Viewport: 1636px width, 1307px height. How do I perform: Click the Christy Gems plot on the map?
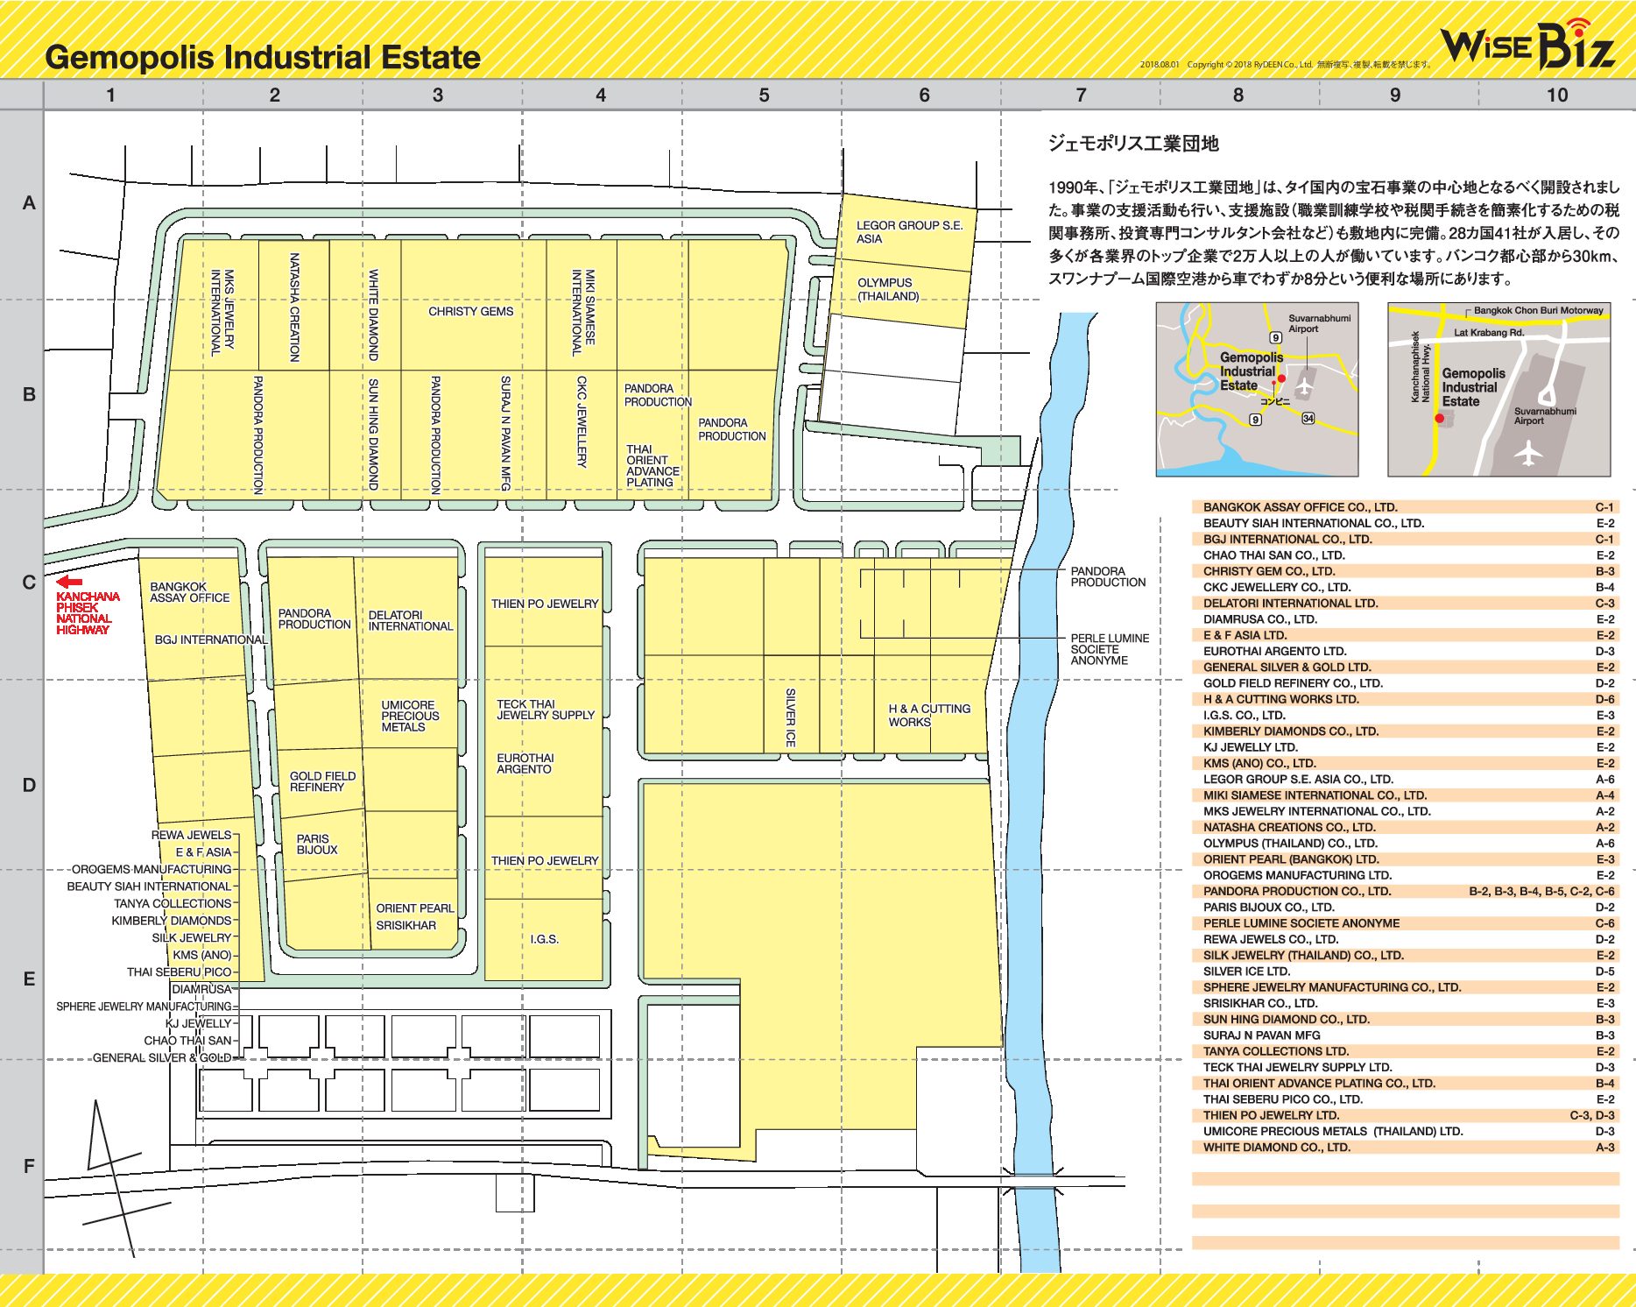(471, 311)
